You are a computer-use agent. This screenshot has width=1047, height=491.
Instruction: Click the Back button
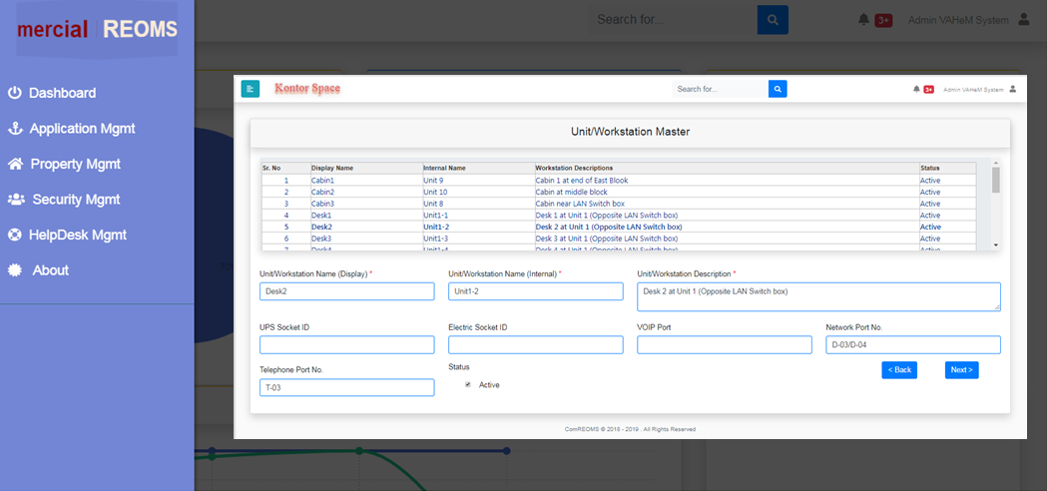tap(898, 370)
